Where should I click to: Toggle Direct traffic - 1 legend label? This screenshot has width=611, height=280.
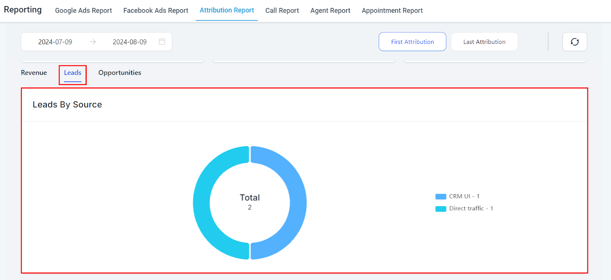(471, 208)
